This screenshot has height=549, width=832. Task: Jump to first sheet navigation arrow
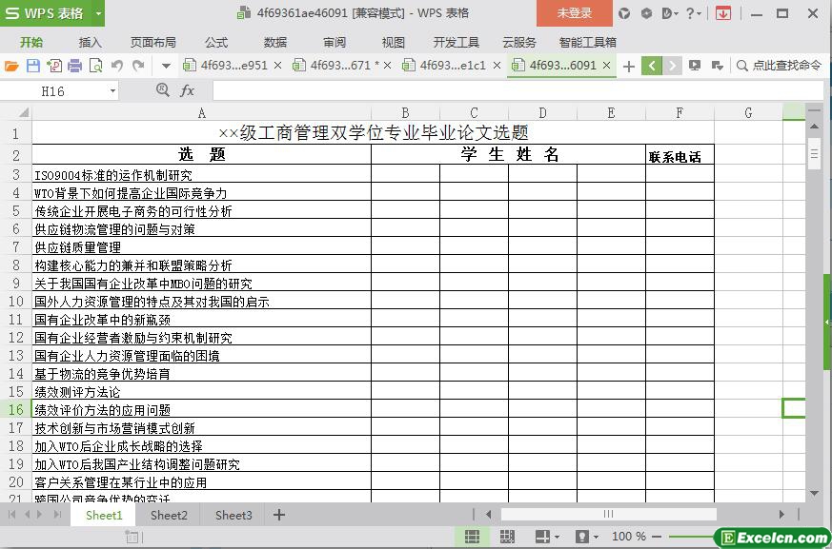(11, 515)
